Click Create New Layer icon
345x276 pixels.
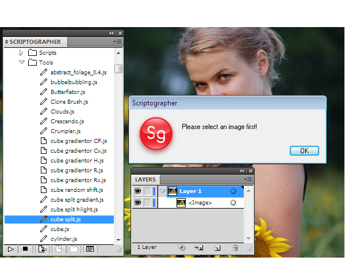[x=217, y=248]
